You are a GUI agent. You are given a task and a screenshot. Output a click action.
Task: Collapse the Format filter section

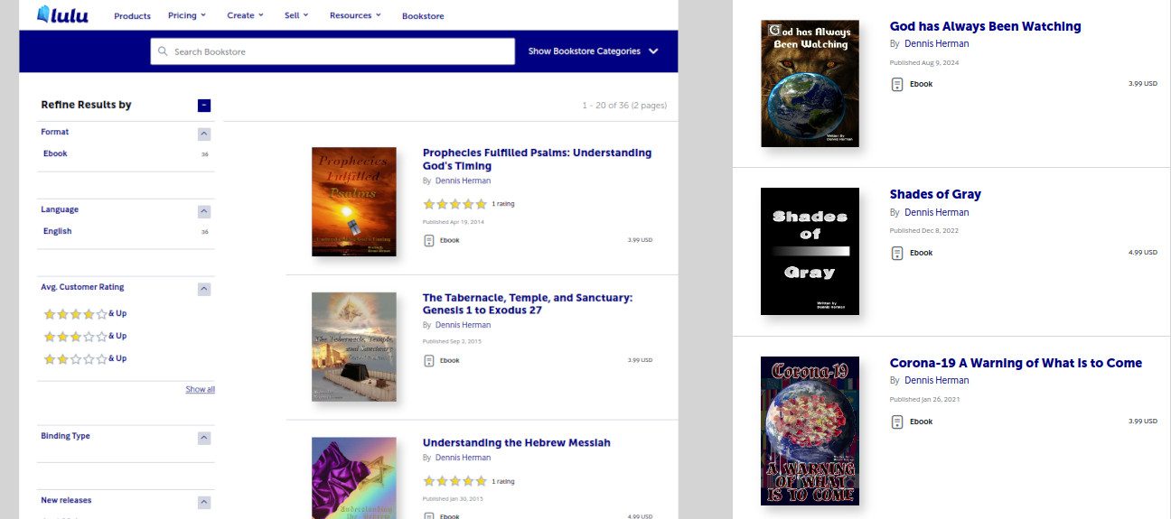pos(204,134)
